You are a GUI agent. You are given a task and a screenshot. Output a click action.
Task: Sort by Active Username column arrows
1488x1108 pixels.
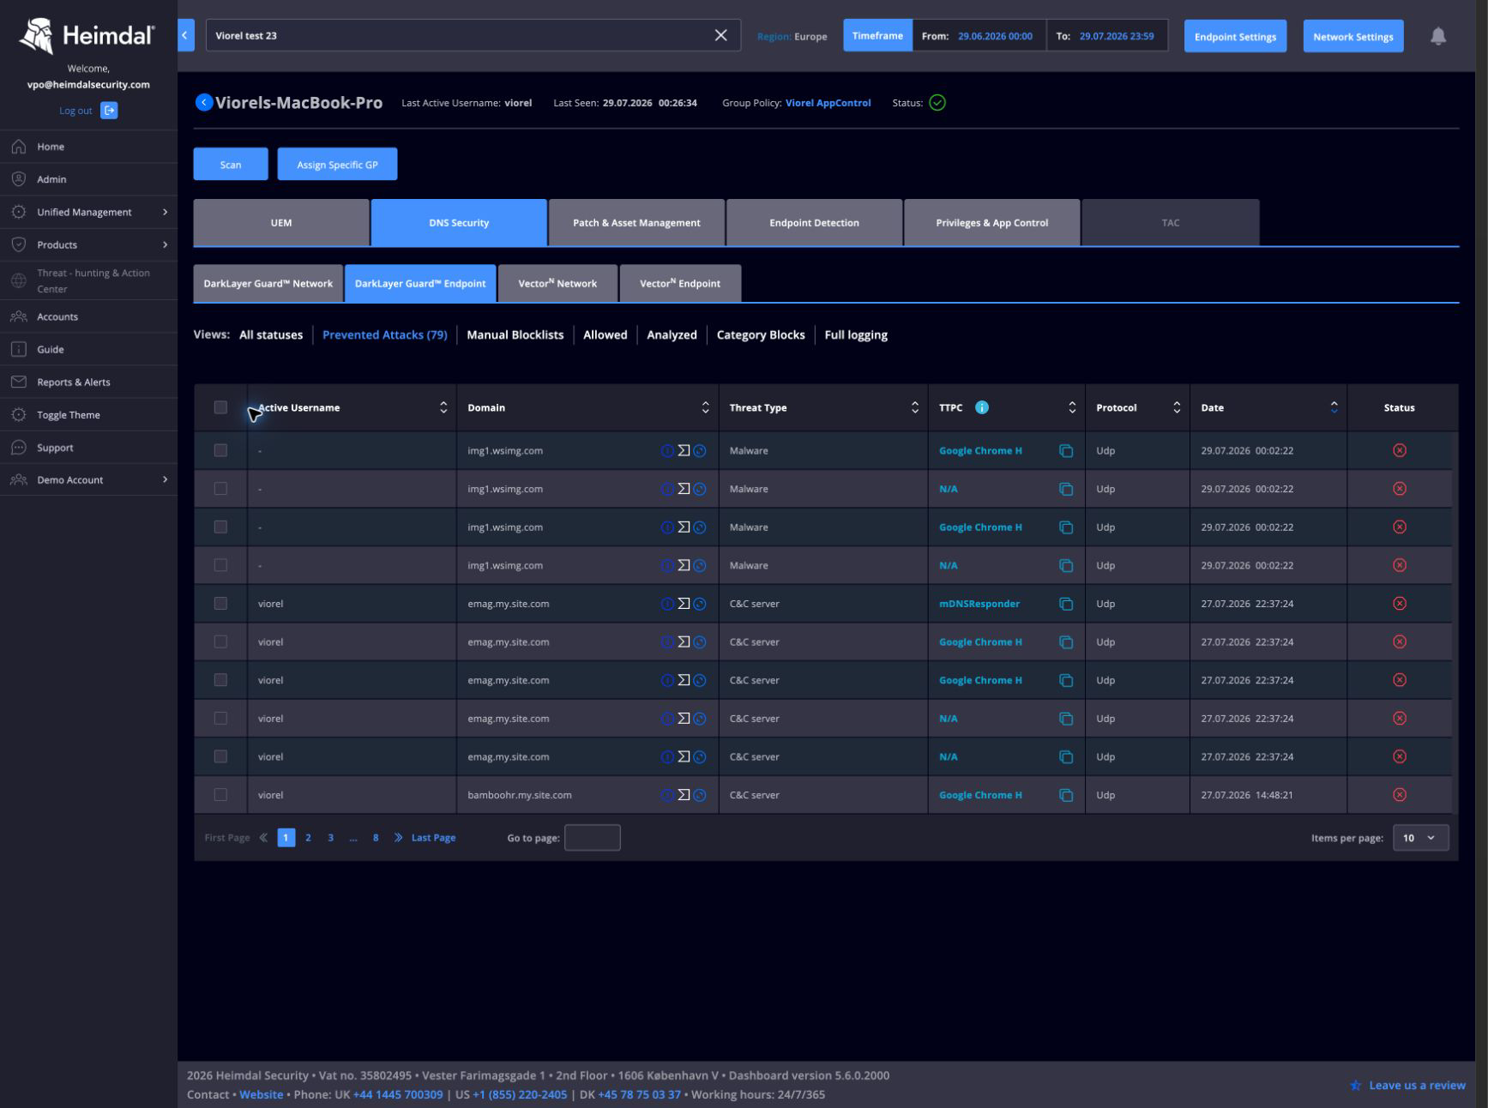pos(443,407)
